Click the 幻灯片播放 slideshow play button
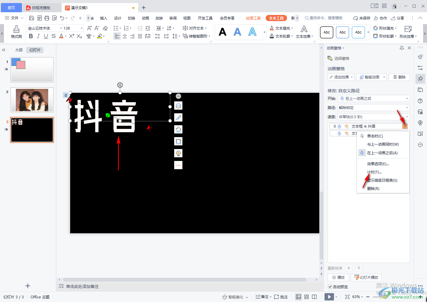 point(366,278)
